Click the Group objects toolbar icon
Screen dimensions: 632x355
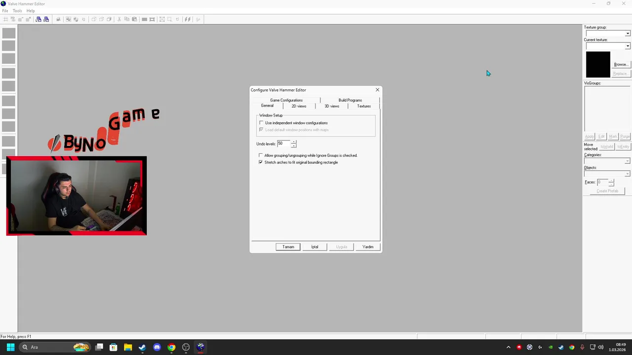[68, 19]
